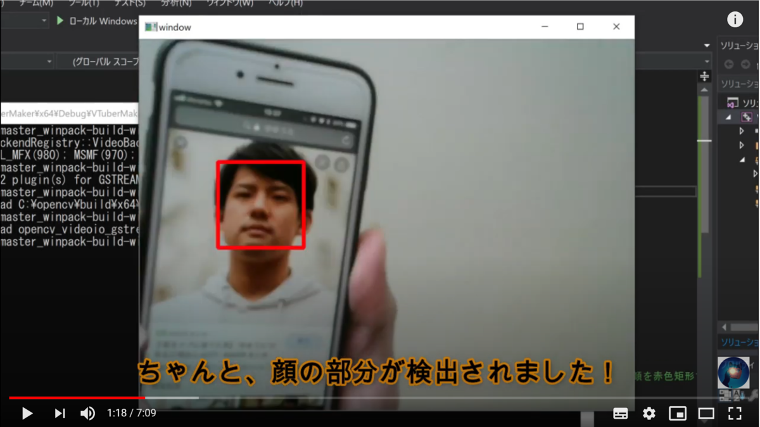This screenshot has width=760, height=427.
Task: Select the solution node with the VS icon
Action: click(x=733, y=103)
